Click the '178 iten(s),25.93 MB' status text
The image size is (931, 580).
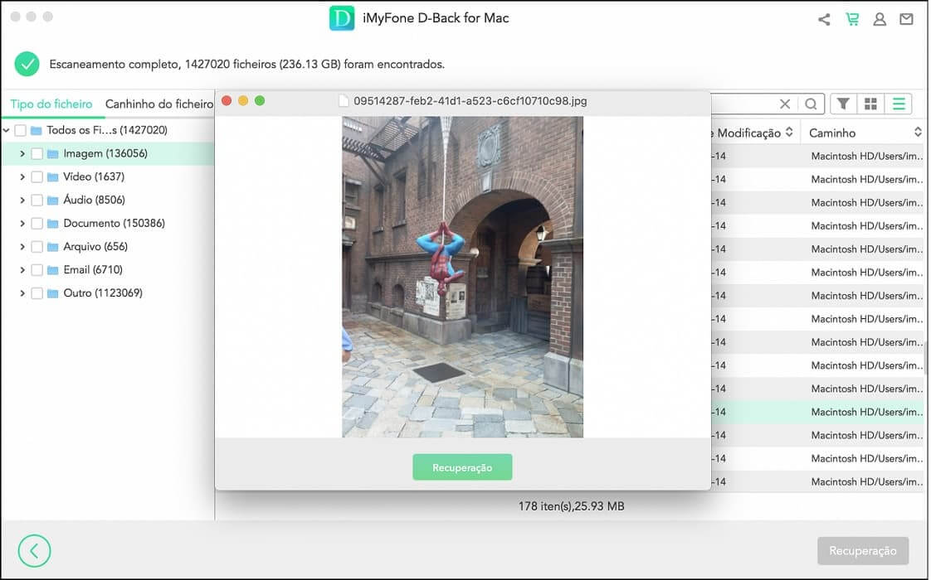pyautogui.click(x=571, y=506)
